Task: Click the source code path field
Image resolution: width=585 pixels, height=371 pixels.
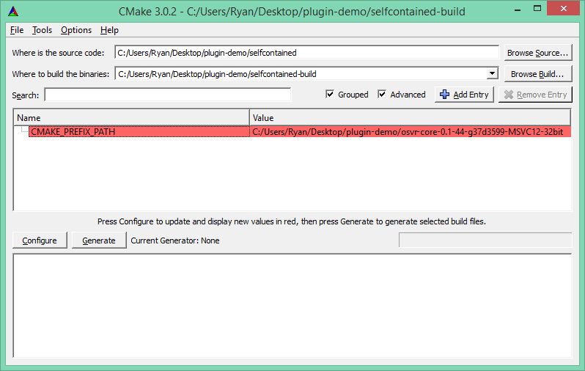Action: pos(306,53)
